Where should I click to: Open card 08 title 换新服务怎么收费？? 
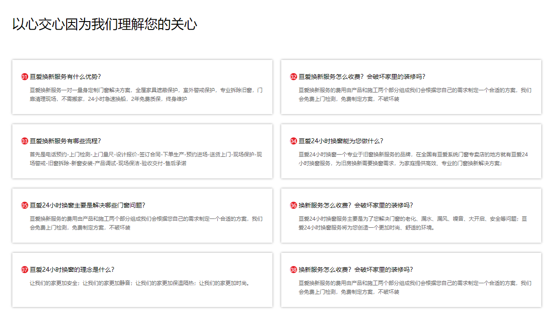(x=356, y=270)
